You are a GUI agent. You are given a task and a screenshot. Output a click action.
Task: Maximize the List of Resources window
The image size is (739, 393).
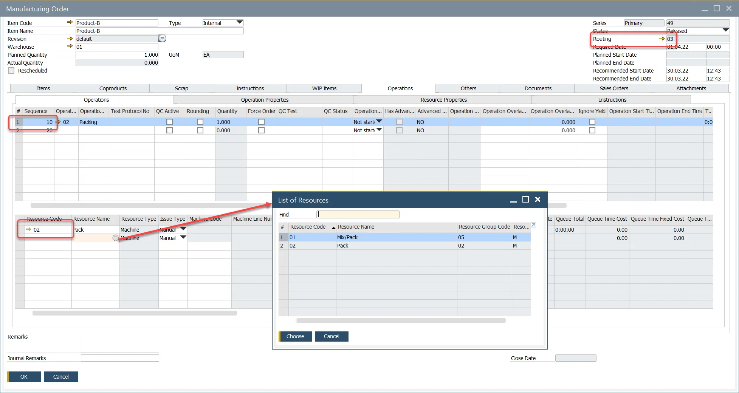point(525,200)
